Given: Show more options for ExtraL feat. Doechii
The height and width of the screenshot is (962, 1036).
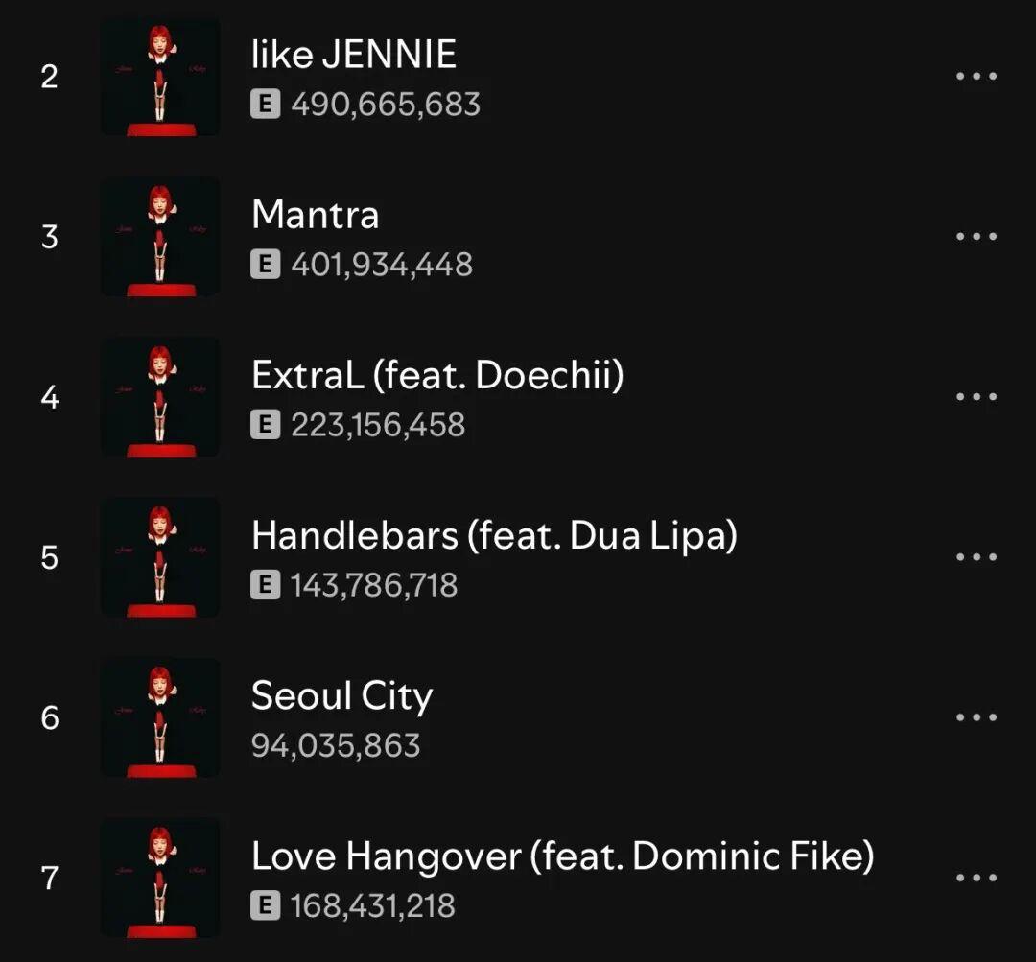Looking at the screenshot, I should point(977,396).
